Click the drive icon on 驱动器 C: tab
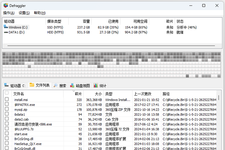 coord(6,85)
